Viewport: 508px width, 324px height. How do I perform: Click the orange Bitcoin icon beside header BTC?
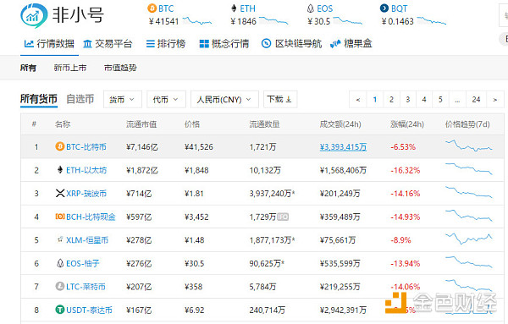(152, 8)
